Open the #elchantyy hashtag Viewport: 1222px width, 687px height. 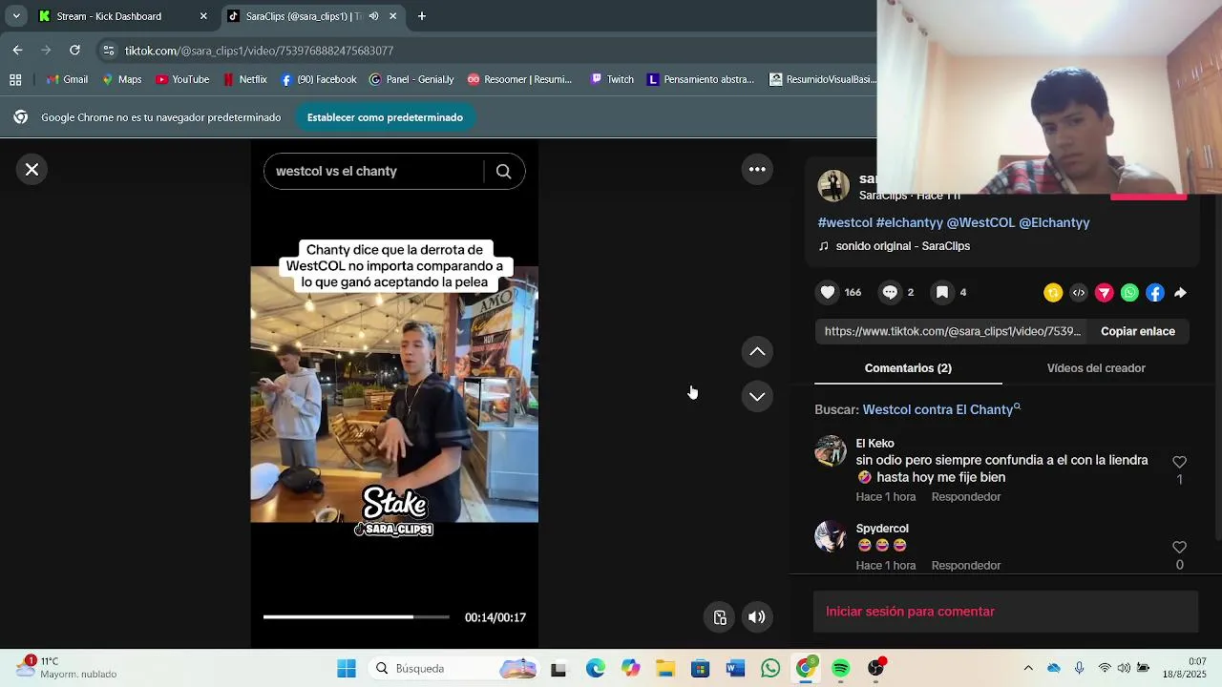pyautogui.click(x=909, y=222)
